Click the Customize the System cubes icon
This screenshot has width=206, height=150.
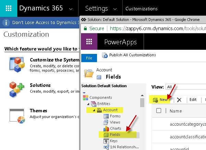click(x=17, y=65)
